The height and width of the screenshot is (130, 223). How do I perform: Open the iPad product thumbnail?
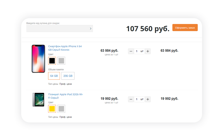[x=38, y=100]
